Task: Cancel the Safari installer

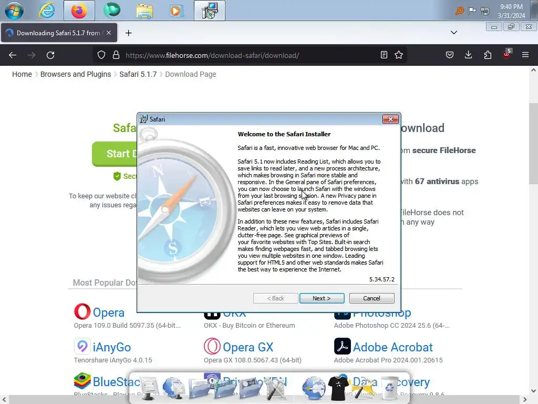Action: pyautogui.click(x=371, y=298)
